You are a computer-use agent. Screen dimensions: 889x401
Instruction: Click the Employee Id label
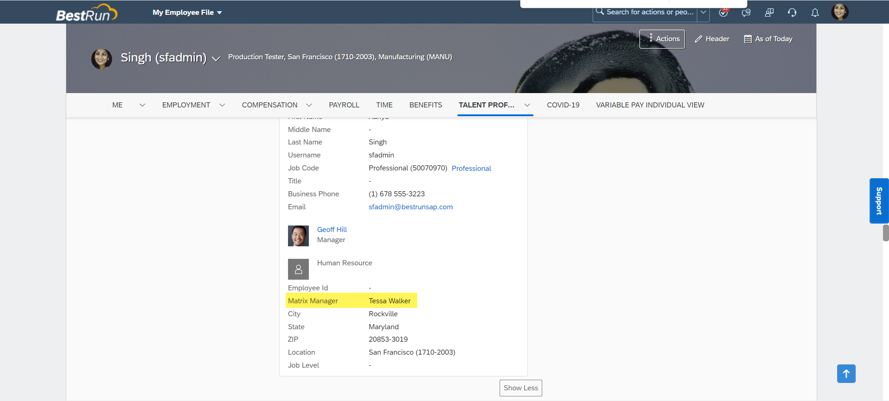pos(308,288)
